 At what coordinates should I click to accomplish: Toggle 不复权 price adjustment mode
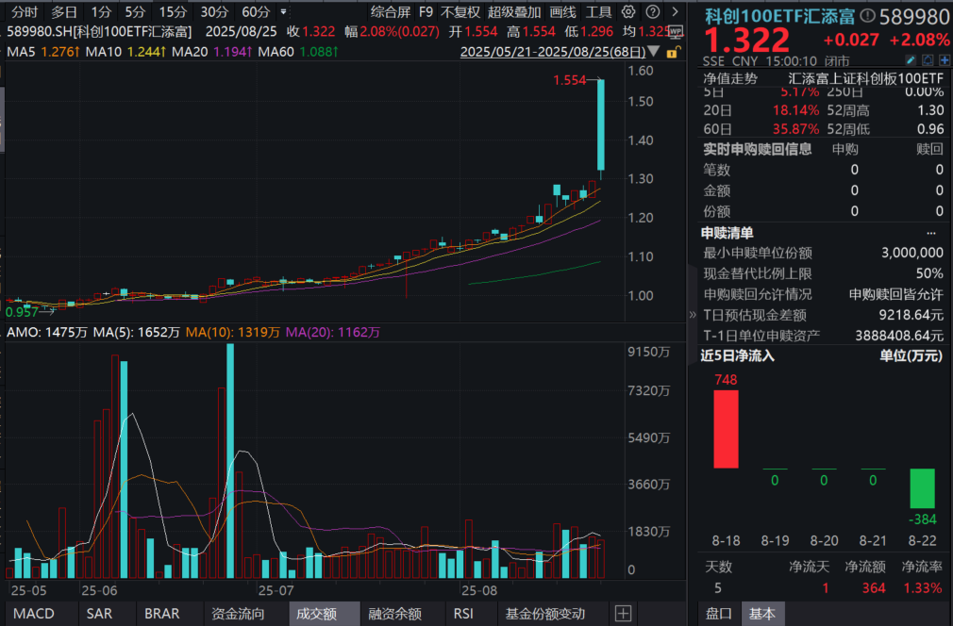point(460,12)
